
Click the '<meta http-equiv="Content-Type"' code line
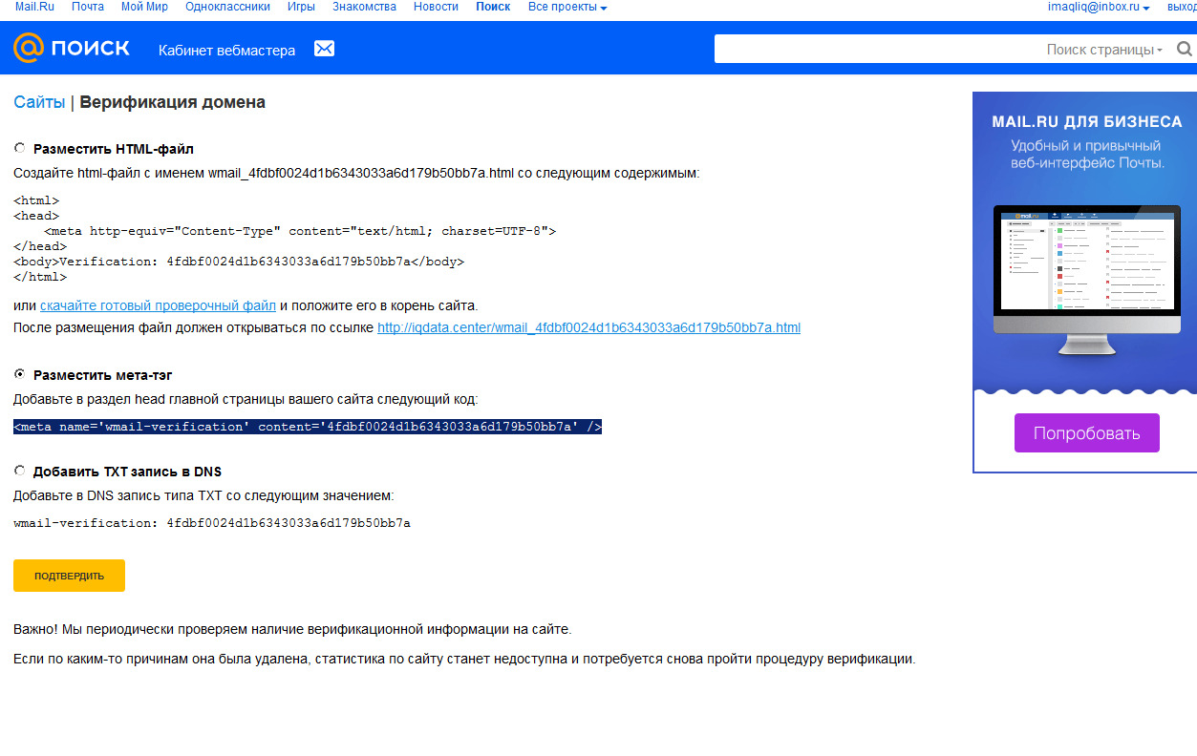coord(300,231)
